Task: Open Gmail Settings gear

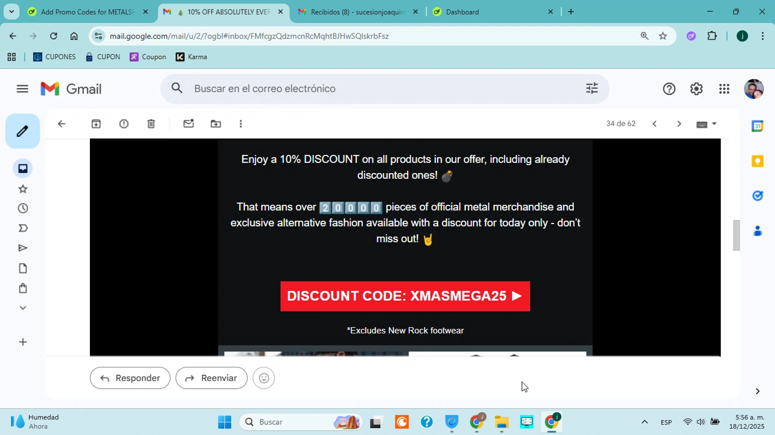Action: (x=696, y=89)
